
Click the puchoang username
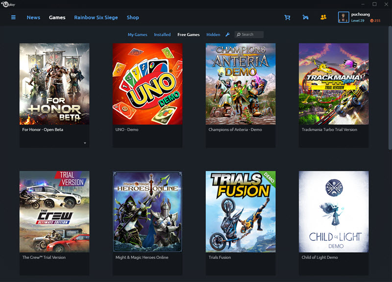[361, 14]
